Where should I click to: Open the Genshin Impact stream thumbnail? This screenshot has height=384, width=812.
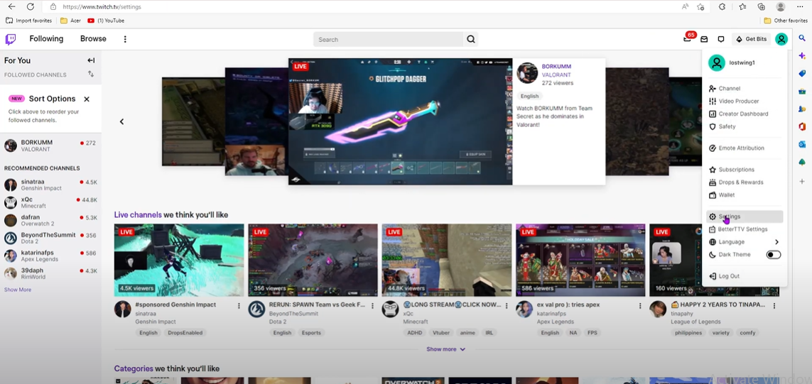(178, 260)
